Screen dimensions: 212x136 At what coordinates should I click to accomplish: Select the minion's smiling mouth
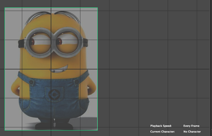pyautogui.click(x=59, y=70)
